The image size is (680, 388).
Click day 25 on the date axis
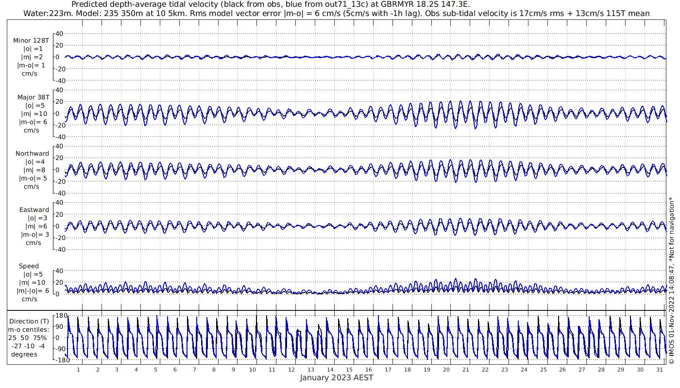543,370
